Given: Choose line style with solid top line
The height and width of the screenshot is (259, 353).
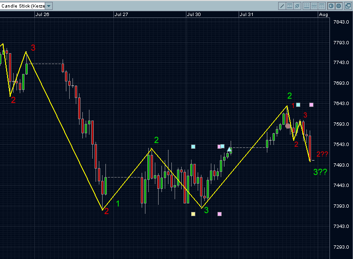Looking at the screenshot, I should click(322, 6).
